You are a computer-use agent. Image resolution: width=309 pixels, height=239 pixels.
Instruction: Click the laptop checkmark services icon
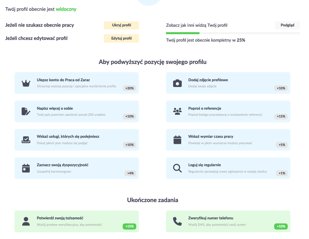point(26,140)
